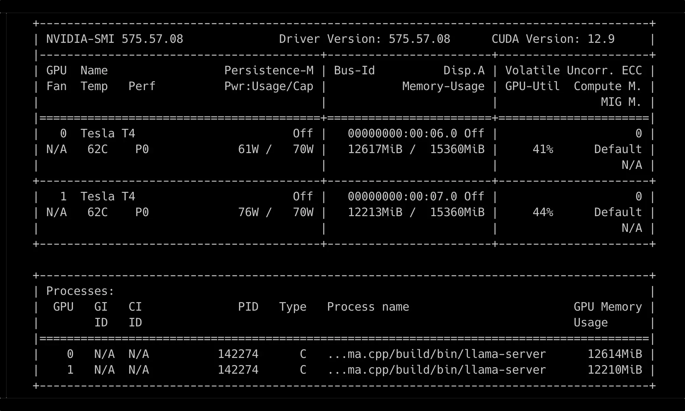This screenshot has height=411, width=685.
Task: Click the 44% GPU utilization value
Action: point(543,212)
